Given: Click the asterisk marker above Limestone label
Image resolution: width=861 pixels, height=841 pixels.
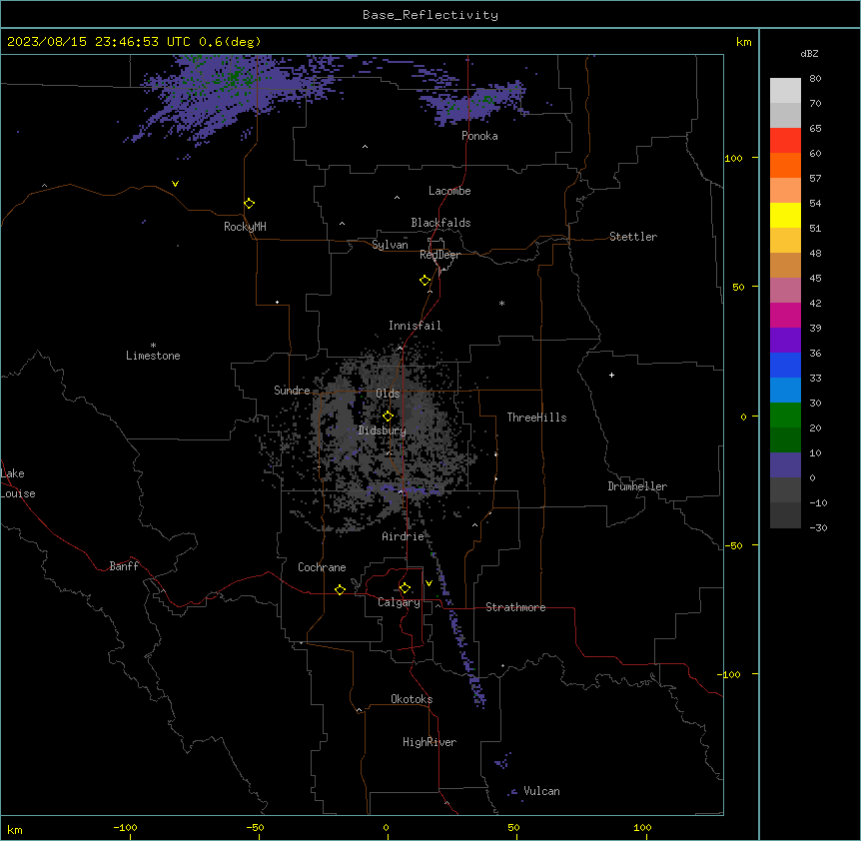Looking at the screenshot, I should 153,345.
